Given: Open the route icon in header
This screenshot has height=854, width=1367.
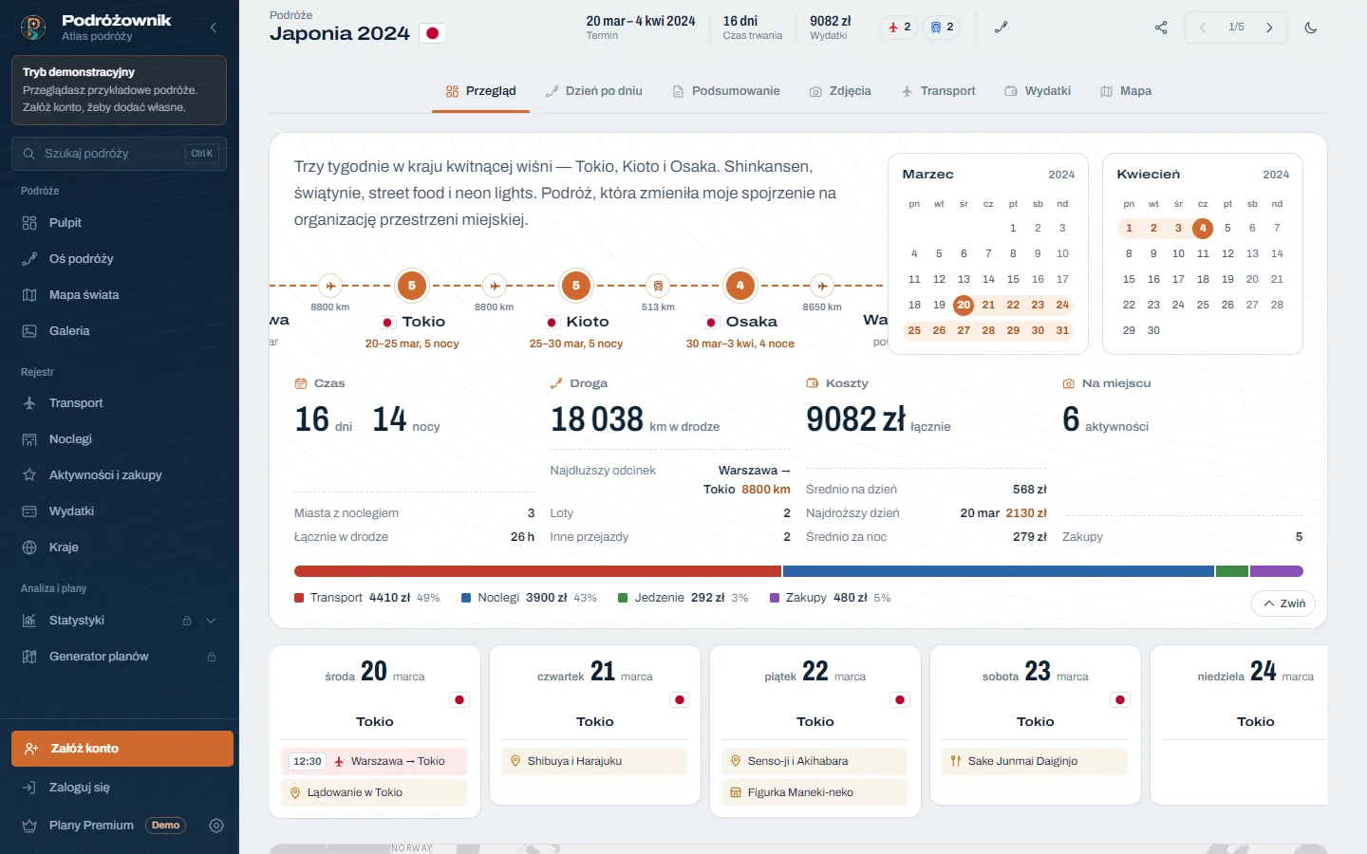Looking at the screenshot, I should [1001, 28].
